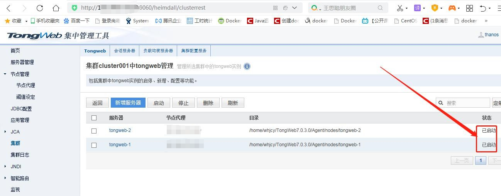This screenshot has height=196, width=501.
Task: Open 服务器管理 in the sidebar
Action: (x=22, y=62)
